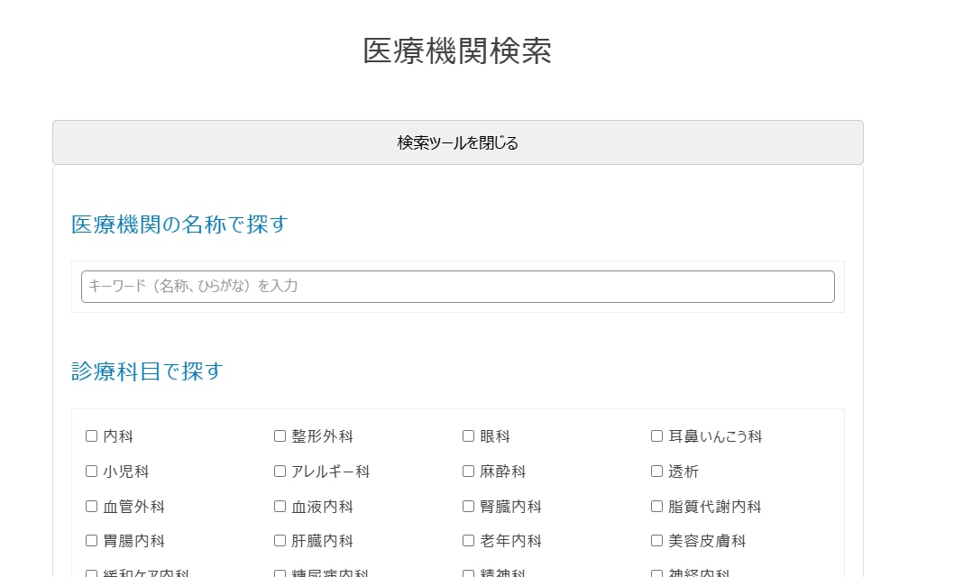Screen dimensions: 954x577
Task: Tick the 肝臓内科 checkbox
Action: 280,541
